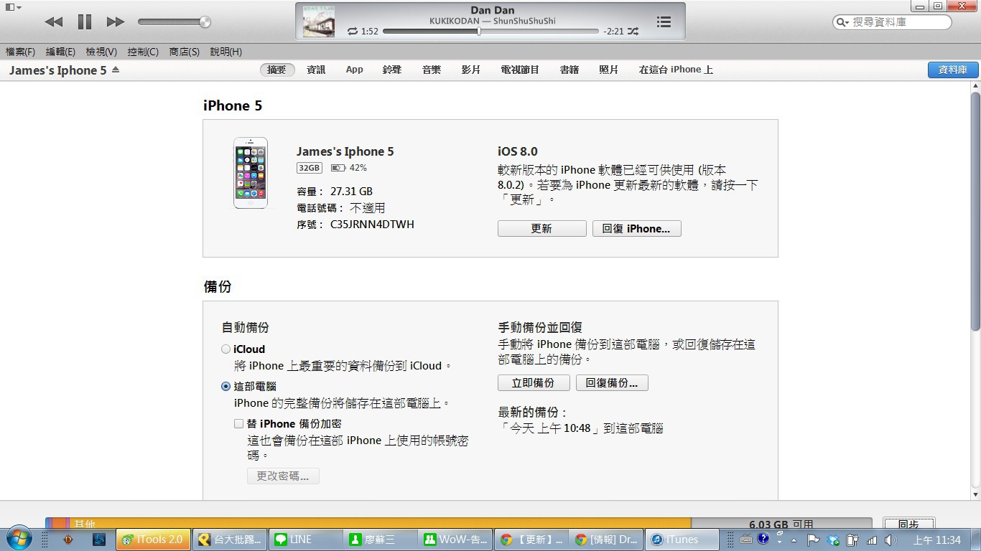
Task: Switch to iTools 2.0 in taskbar
Action: 154,540
